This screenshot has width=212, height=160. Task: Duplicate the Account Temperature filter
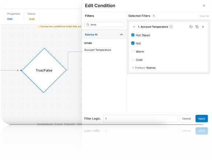tap(197, 27)
